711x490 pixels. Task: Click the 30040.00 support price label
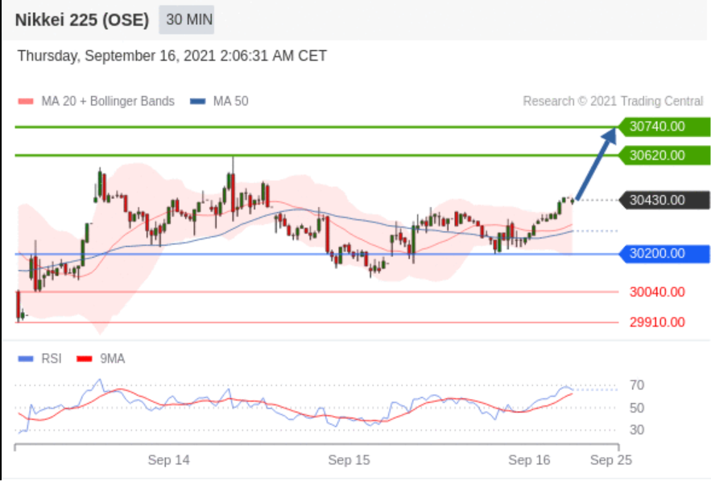point(657,292)
